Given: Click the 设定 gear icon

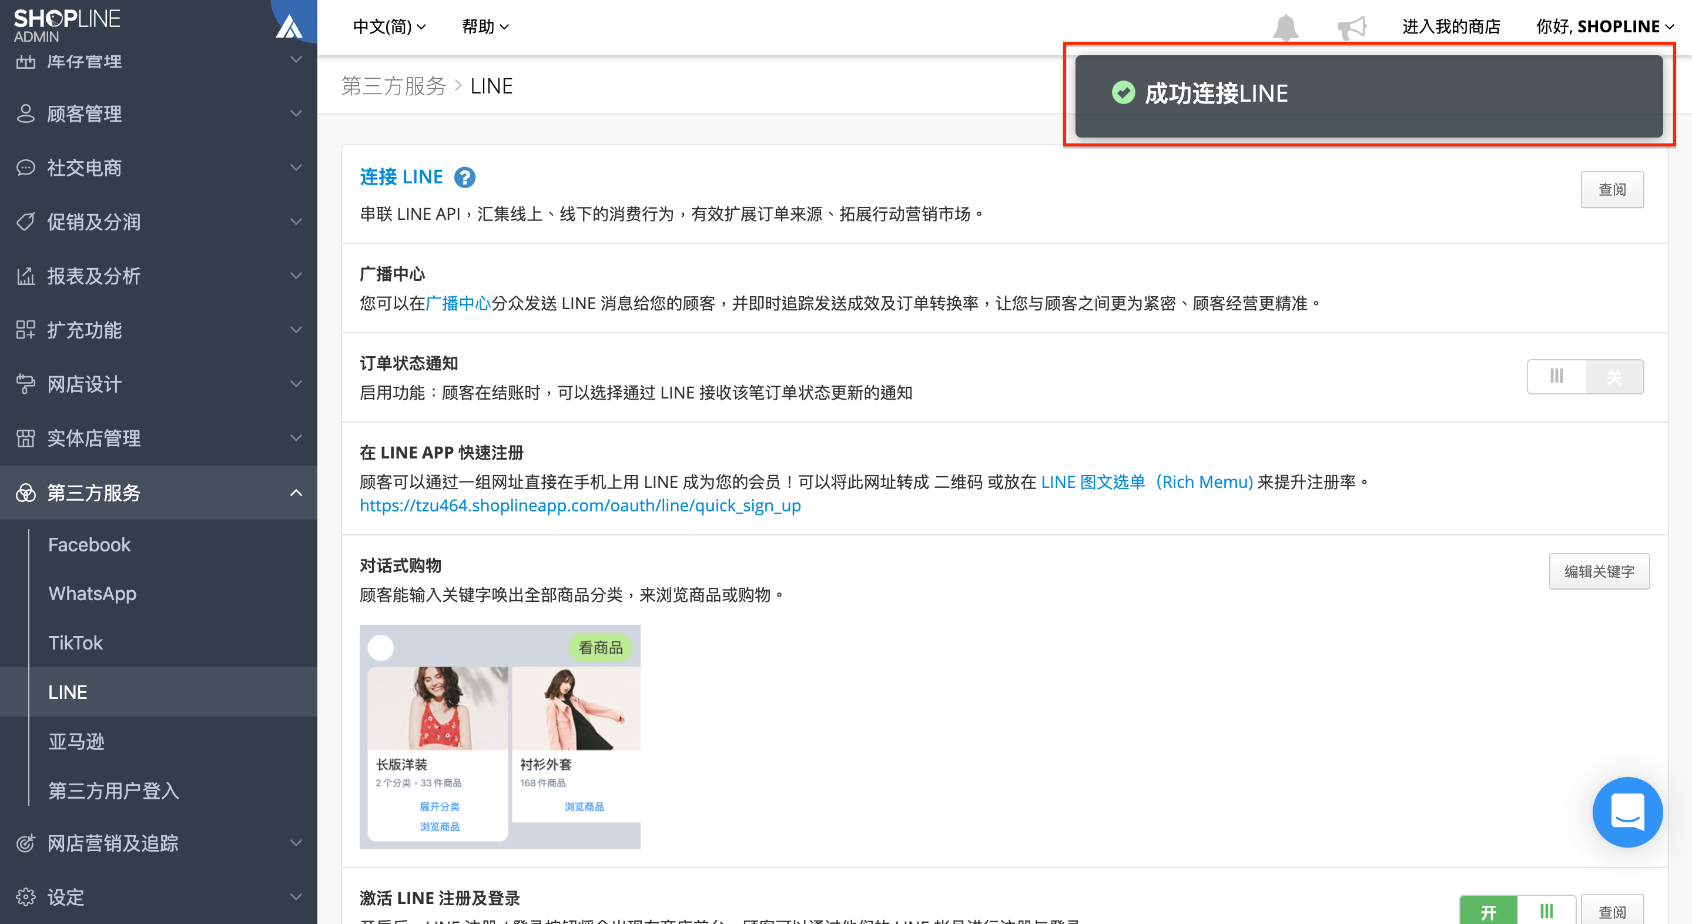Looking at the screenshot, I should point(26,897).
